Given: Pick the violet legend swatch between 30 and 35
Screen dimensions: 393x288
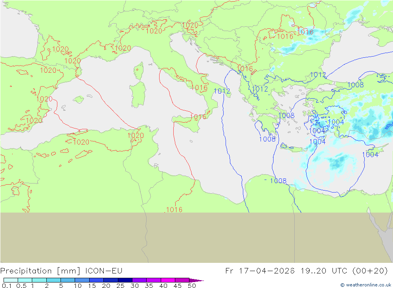Looking at the screenshot, I should coord(139,280).
